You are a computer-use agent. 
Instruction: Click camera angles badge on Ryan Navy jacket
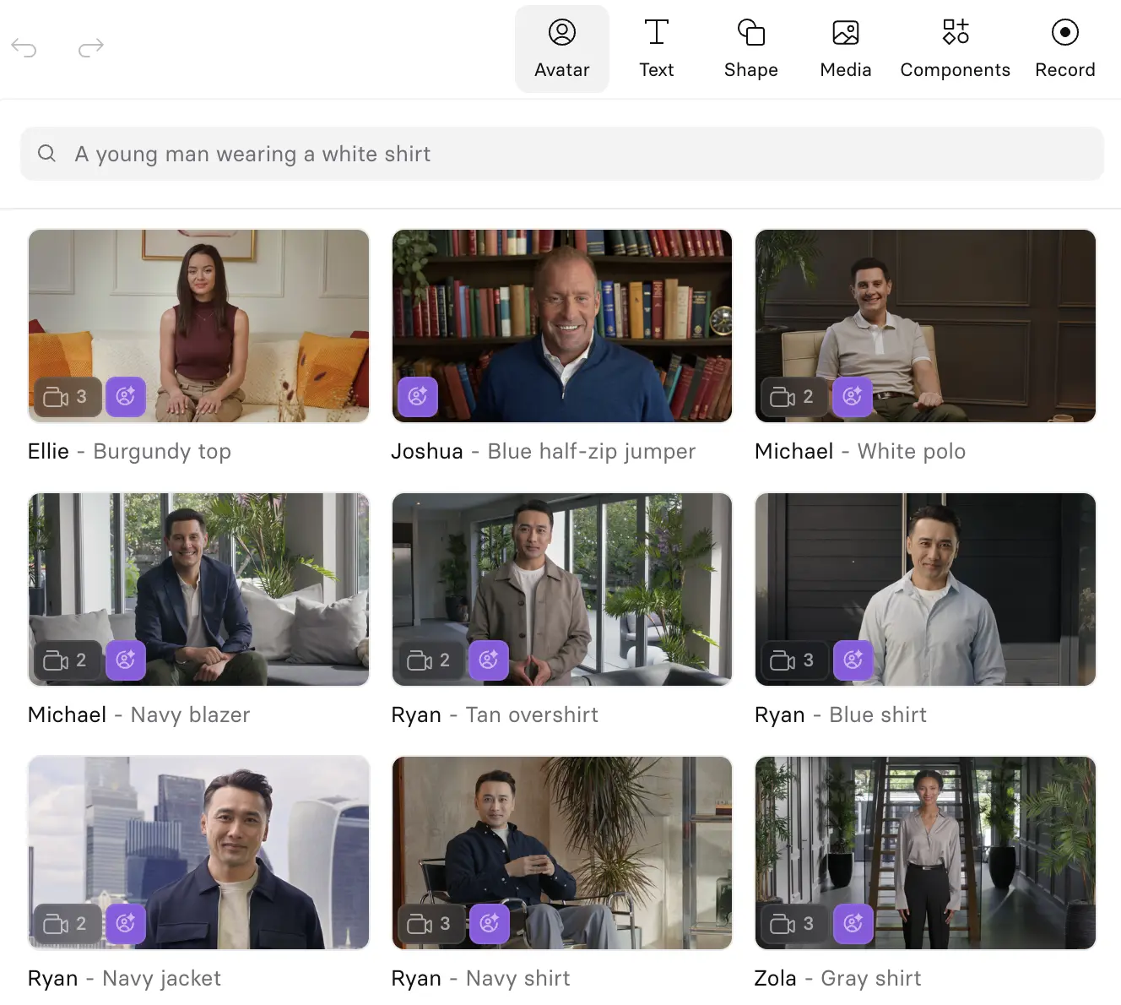(x=67, y=924)
